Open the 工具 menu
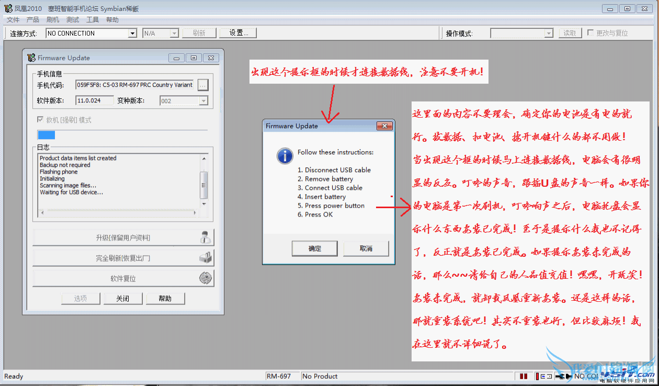The height and width of the screenshot is (386, 659). click(x=93, y=20)
